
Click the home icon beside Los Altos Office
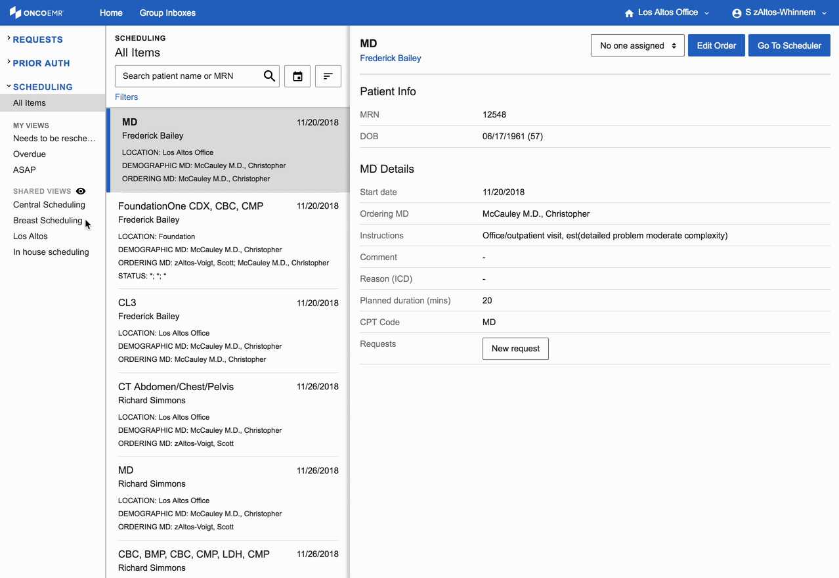pyautogui.click(x=629, y=13)
